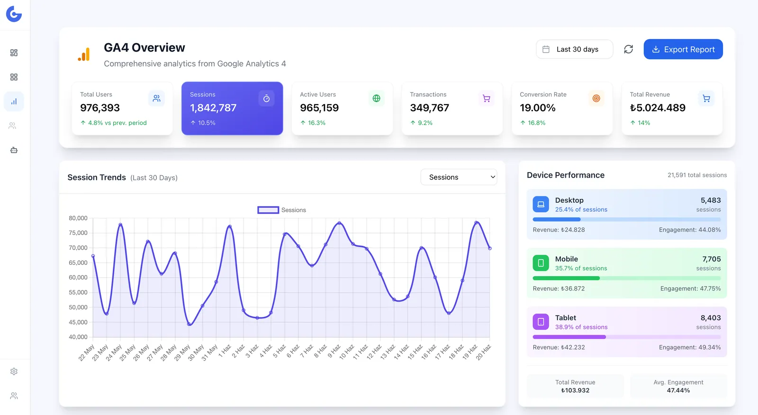The image size is (758, 415).
Task: Open the robot assistant icon in sidebar
Action: pos(14,150)
